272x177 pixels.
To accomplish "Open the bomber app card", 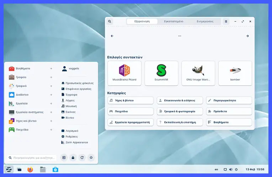I will tap(235, 73).
